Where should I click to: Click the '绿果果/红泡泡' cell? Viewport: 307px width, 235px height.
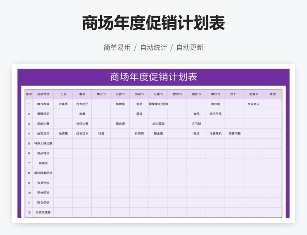coord(158,104)
